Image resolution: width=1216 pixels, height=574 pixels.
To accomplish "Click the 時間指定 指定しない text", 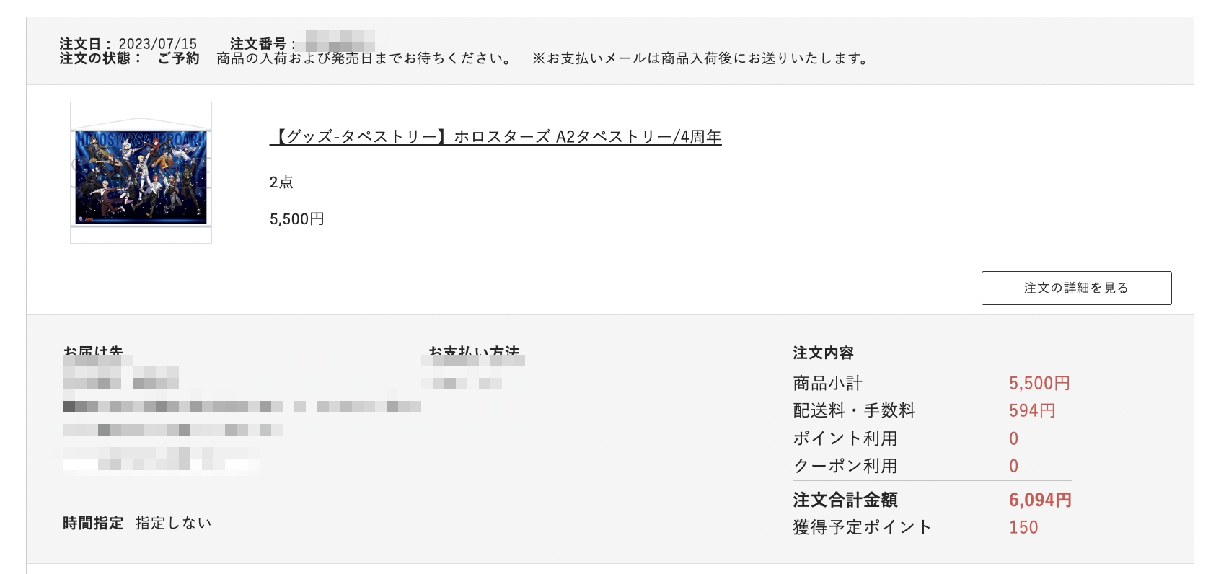I will [137, 523].
